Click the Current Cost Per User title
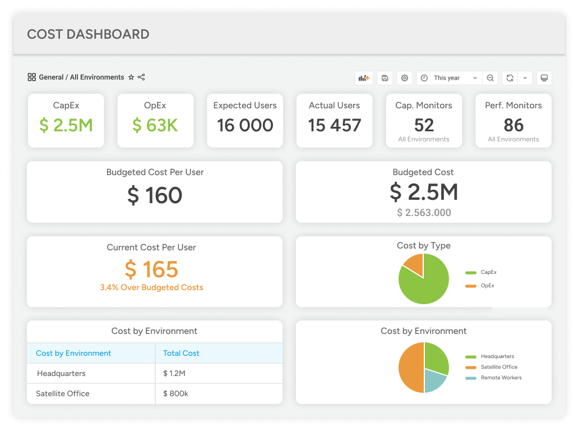The image size is (574, 431). point(151,247)
